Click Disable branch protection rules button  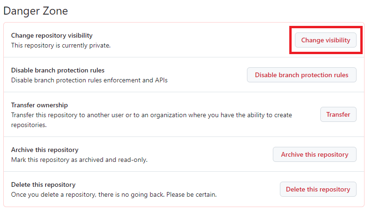[x=302, y=75]
